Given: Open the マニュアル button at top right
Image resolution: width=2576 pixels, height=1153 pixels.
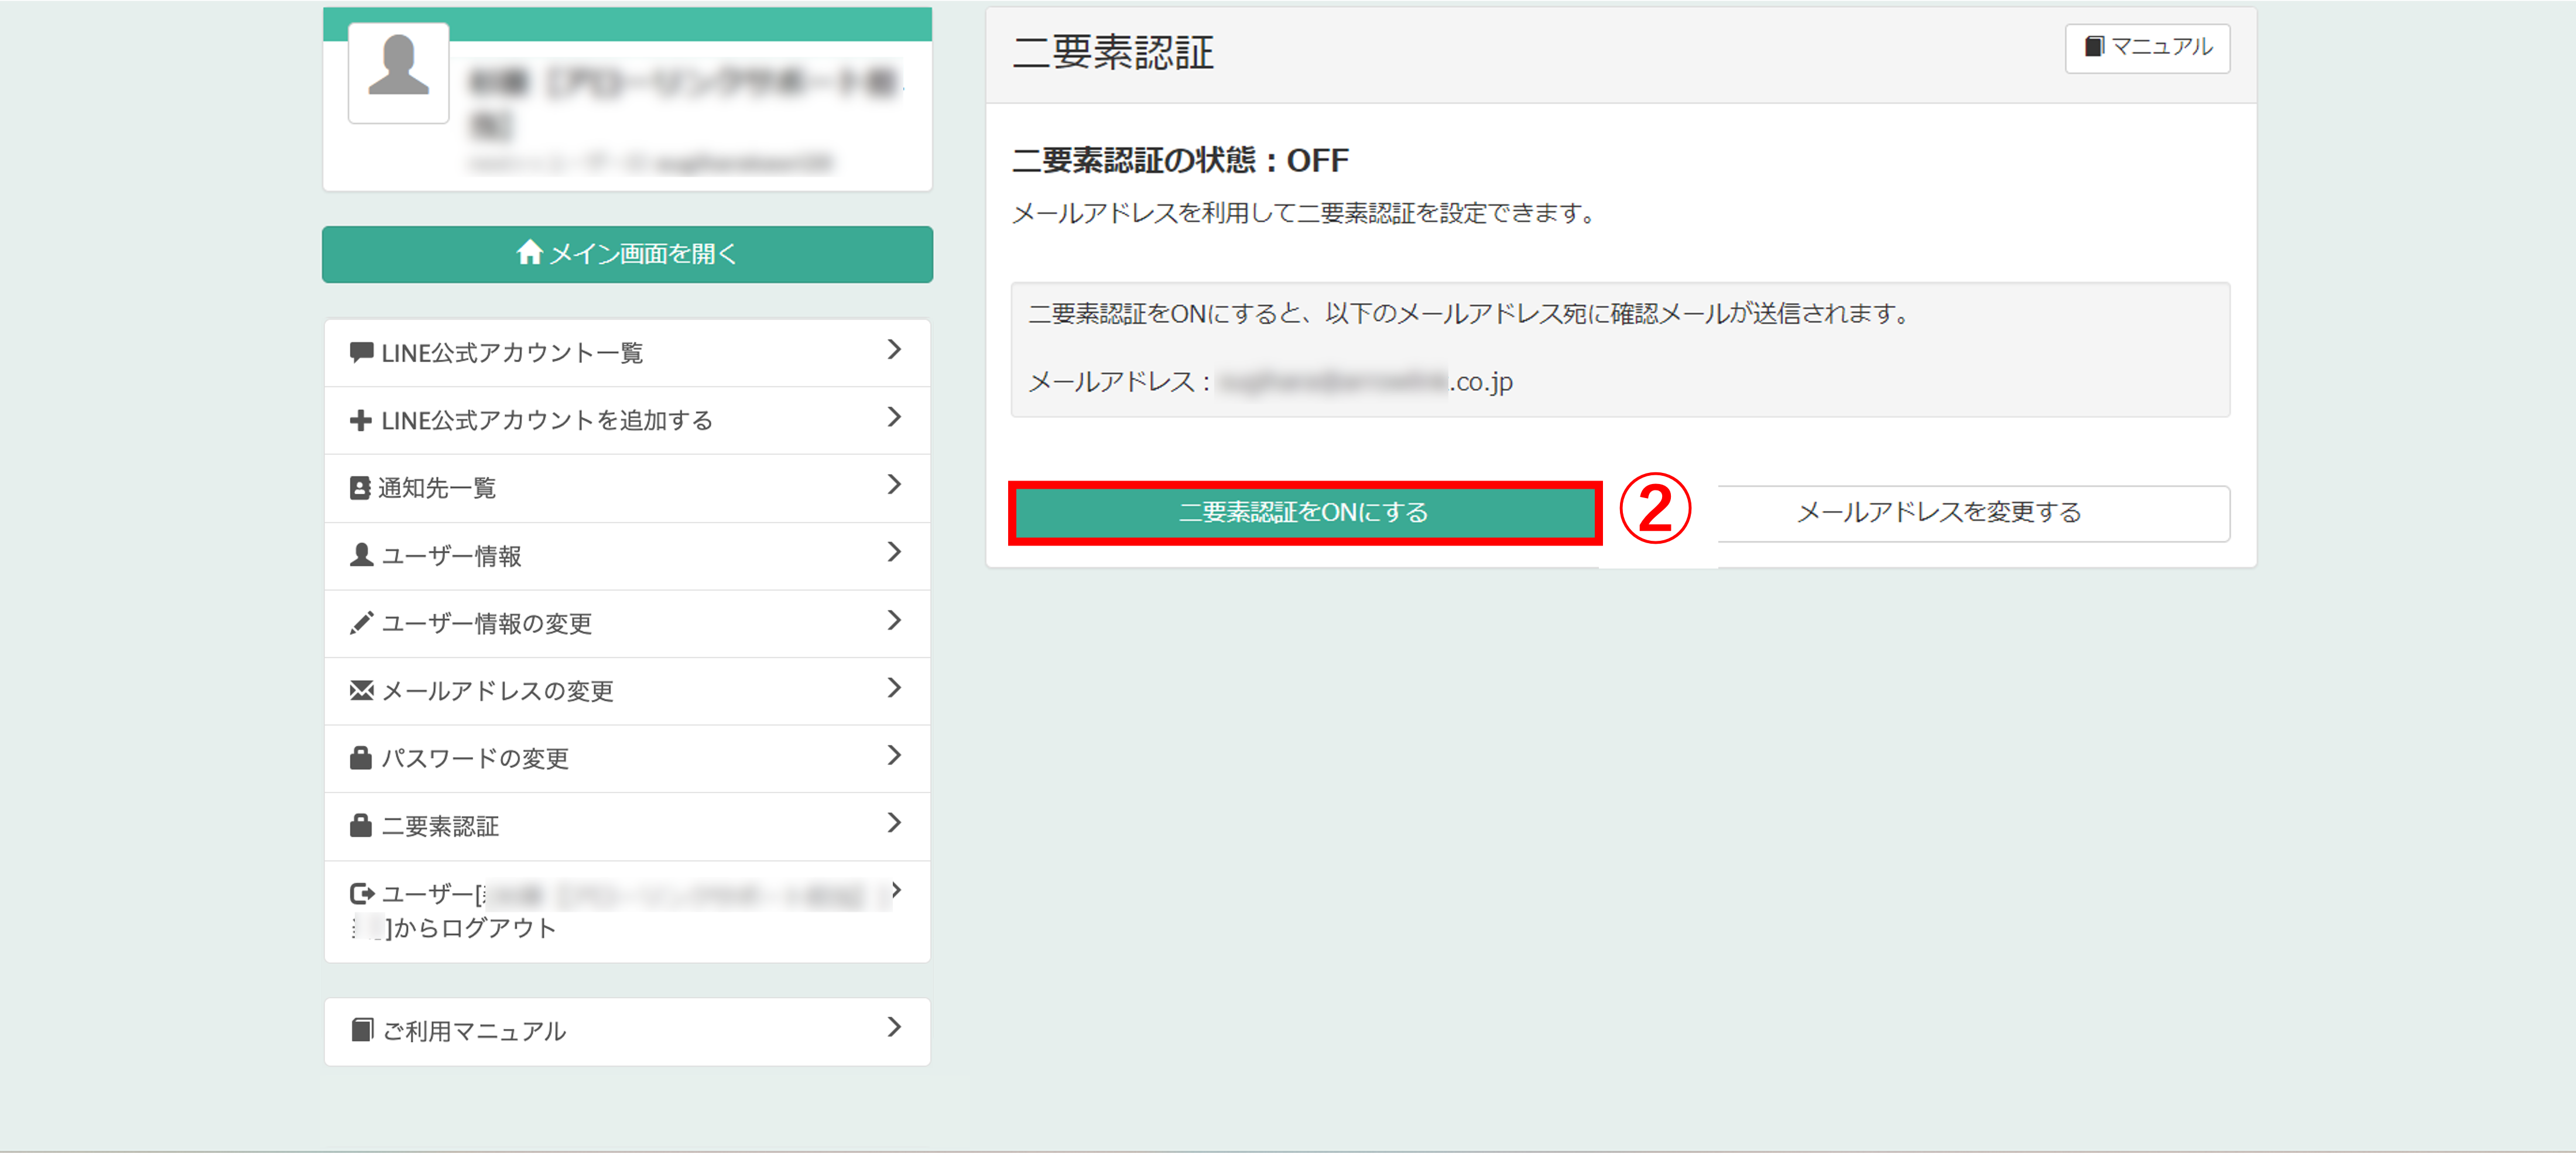Looking at the screenshot, I should [x=2147, y=48].
